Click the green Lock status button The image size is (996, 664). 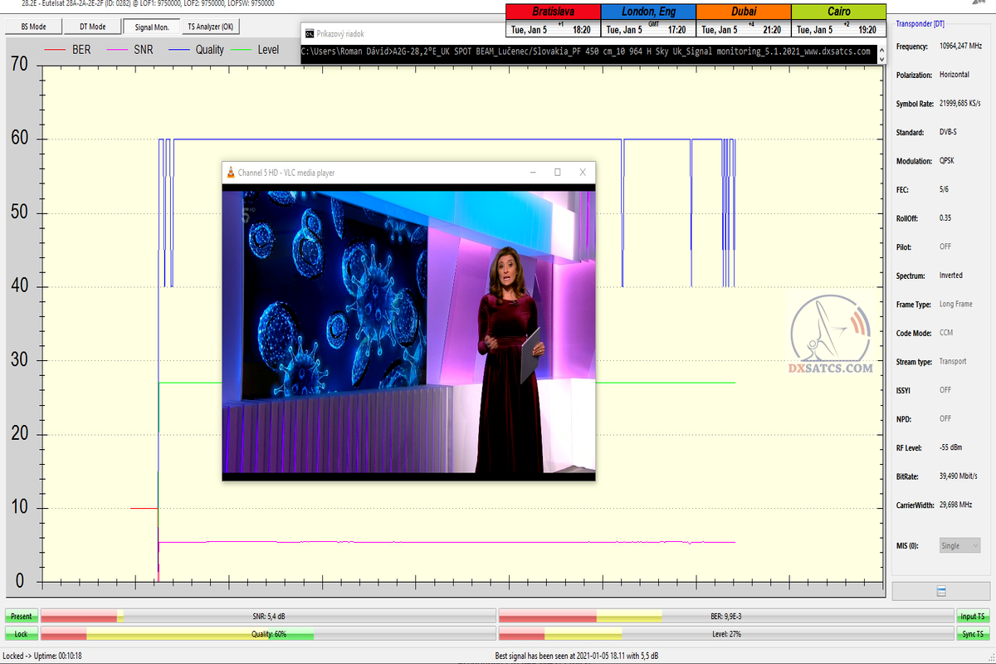[x=21, y=634]
